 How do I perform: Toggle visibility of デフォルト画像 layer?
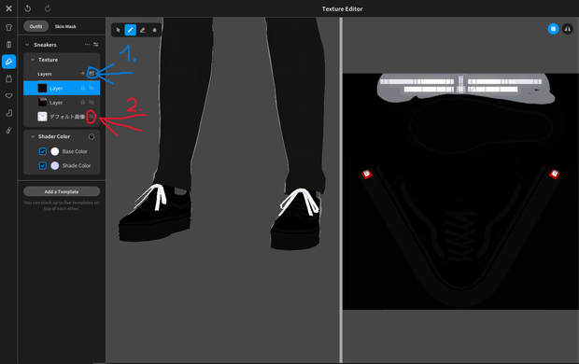[92, 117]
